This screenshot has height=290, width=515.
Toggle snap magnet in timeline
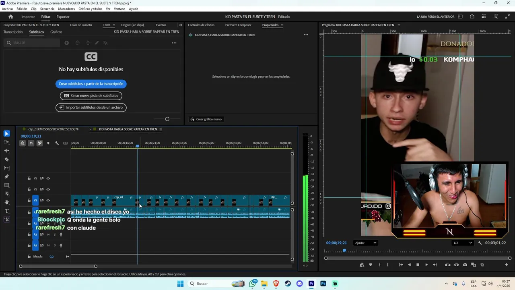coord(31,143)
